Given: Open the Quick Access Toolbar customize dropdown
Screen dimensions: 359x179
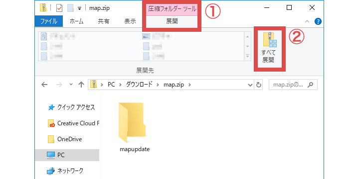Looking at the screenshot, I should [x=79, y=8].
